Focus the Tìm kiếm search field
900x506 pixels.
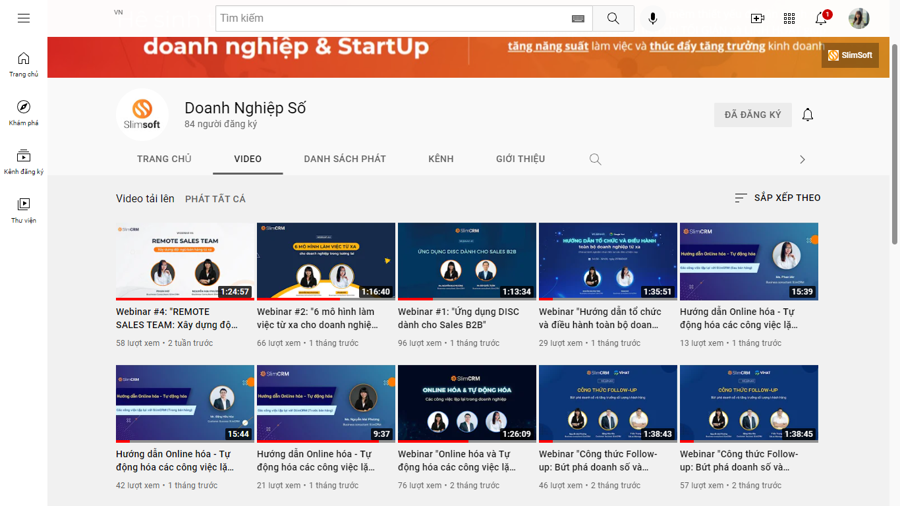point(393,18)
